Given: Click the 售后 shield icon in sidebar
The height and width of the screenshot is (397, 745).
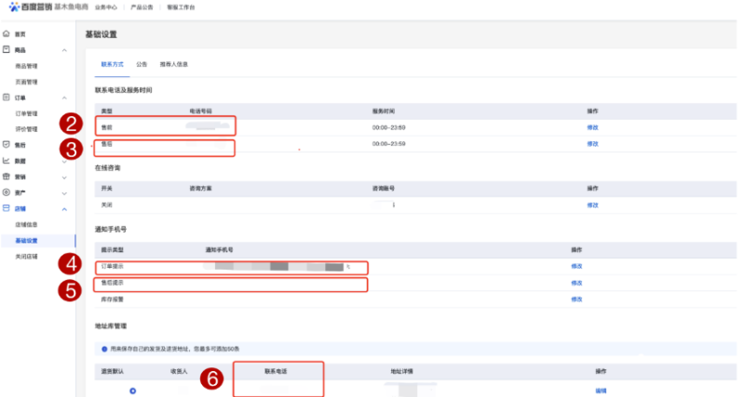Looking at the screenshot, I should [7, 144].
